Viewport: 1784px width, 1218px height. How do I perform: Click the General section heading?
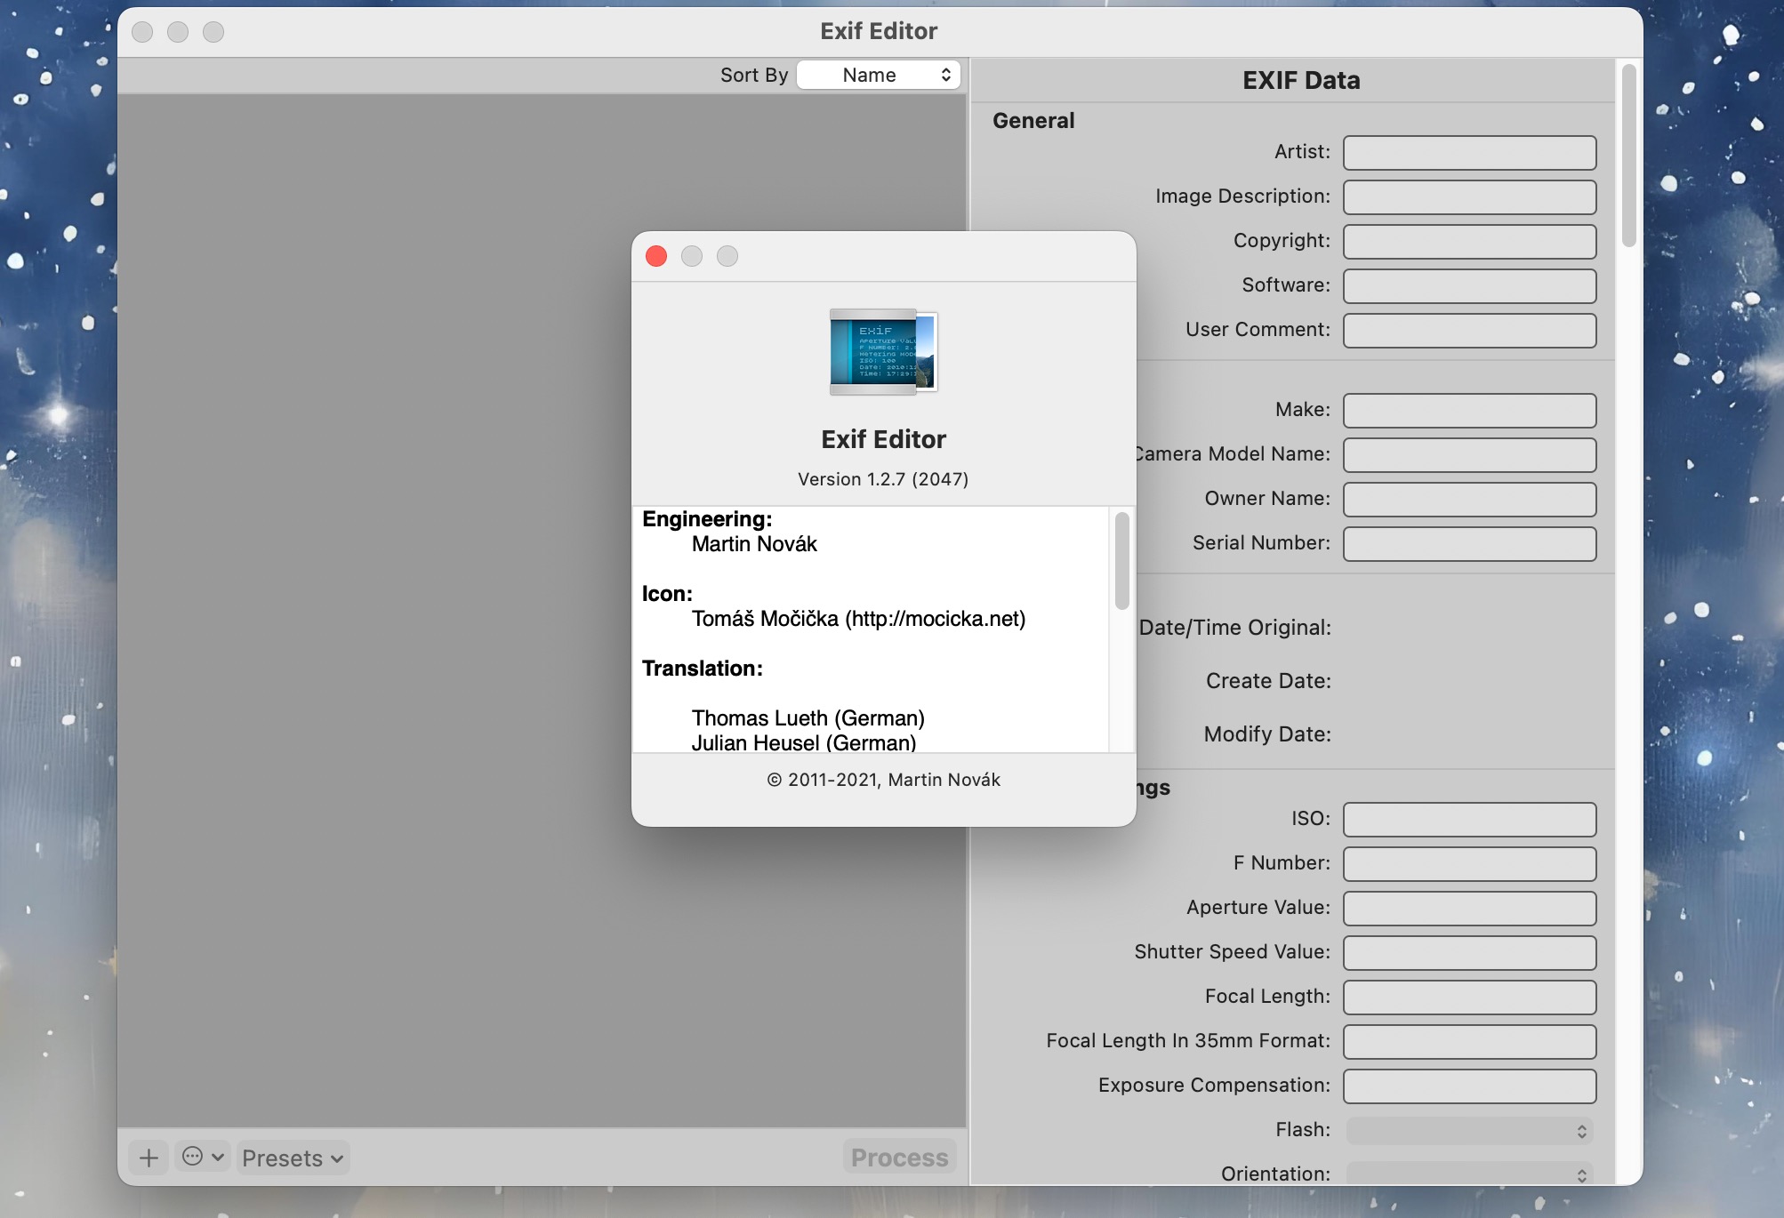tap(1033, 121)
